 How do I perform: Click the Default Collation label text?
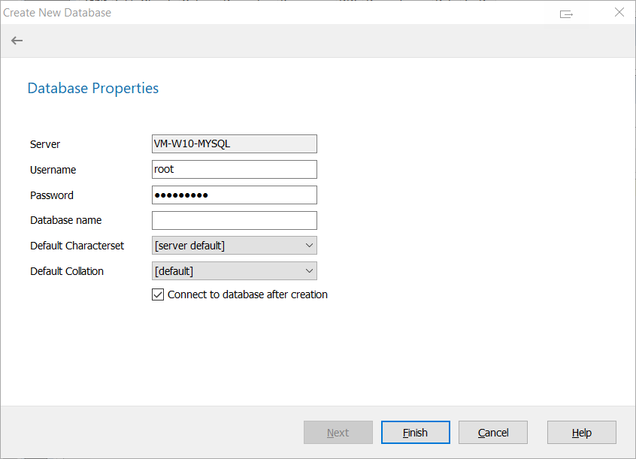click(x=67, y=271)
